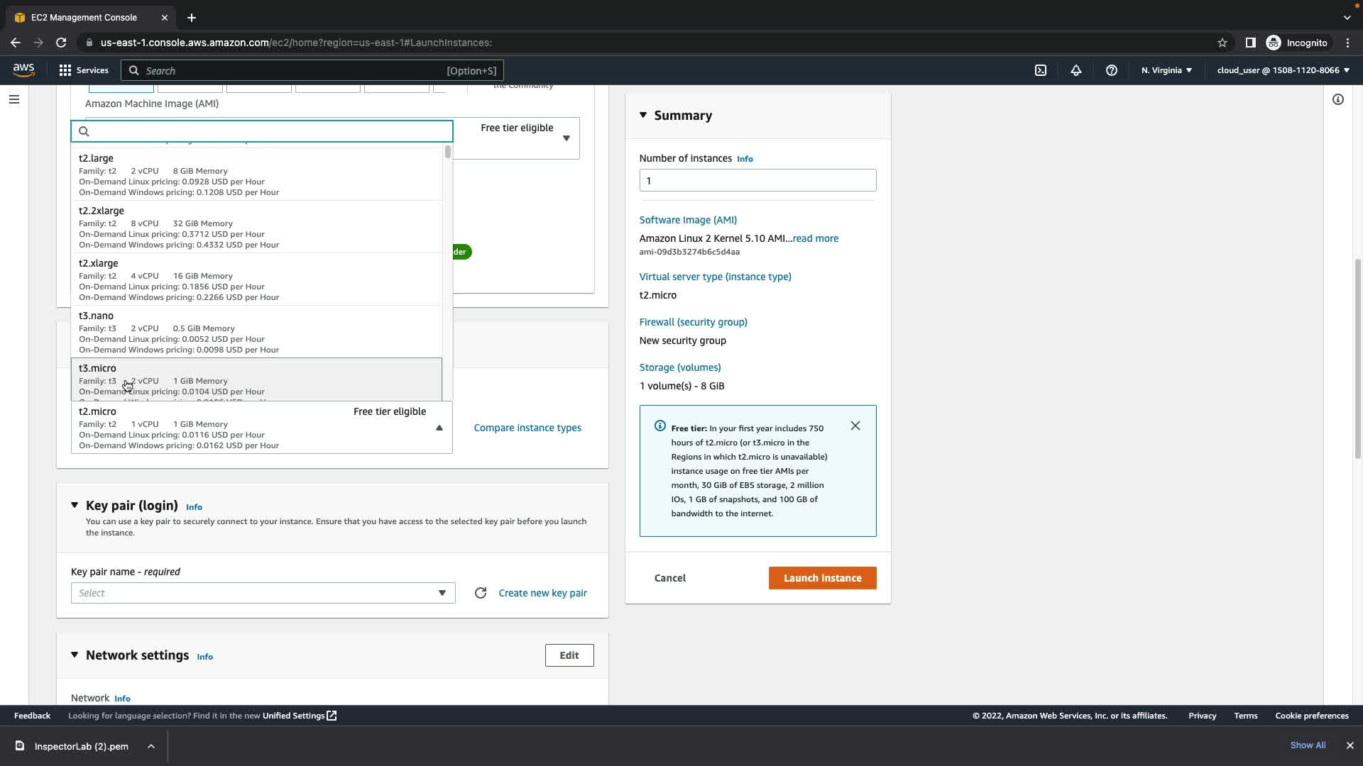Refresh the key pair list
This screenshot has height=766, width=1363.
click(481, 593)
